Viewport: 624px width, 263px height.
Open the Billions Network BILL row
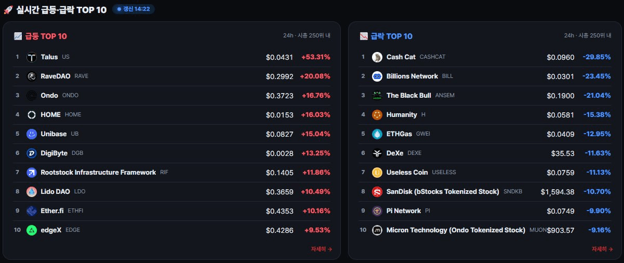pyautogui.click(x=485, y=76)
